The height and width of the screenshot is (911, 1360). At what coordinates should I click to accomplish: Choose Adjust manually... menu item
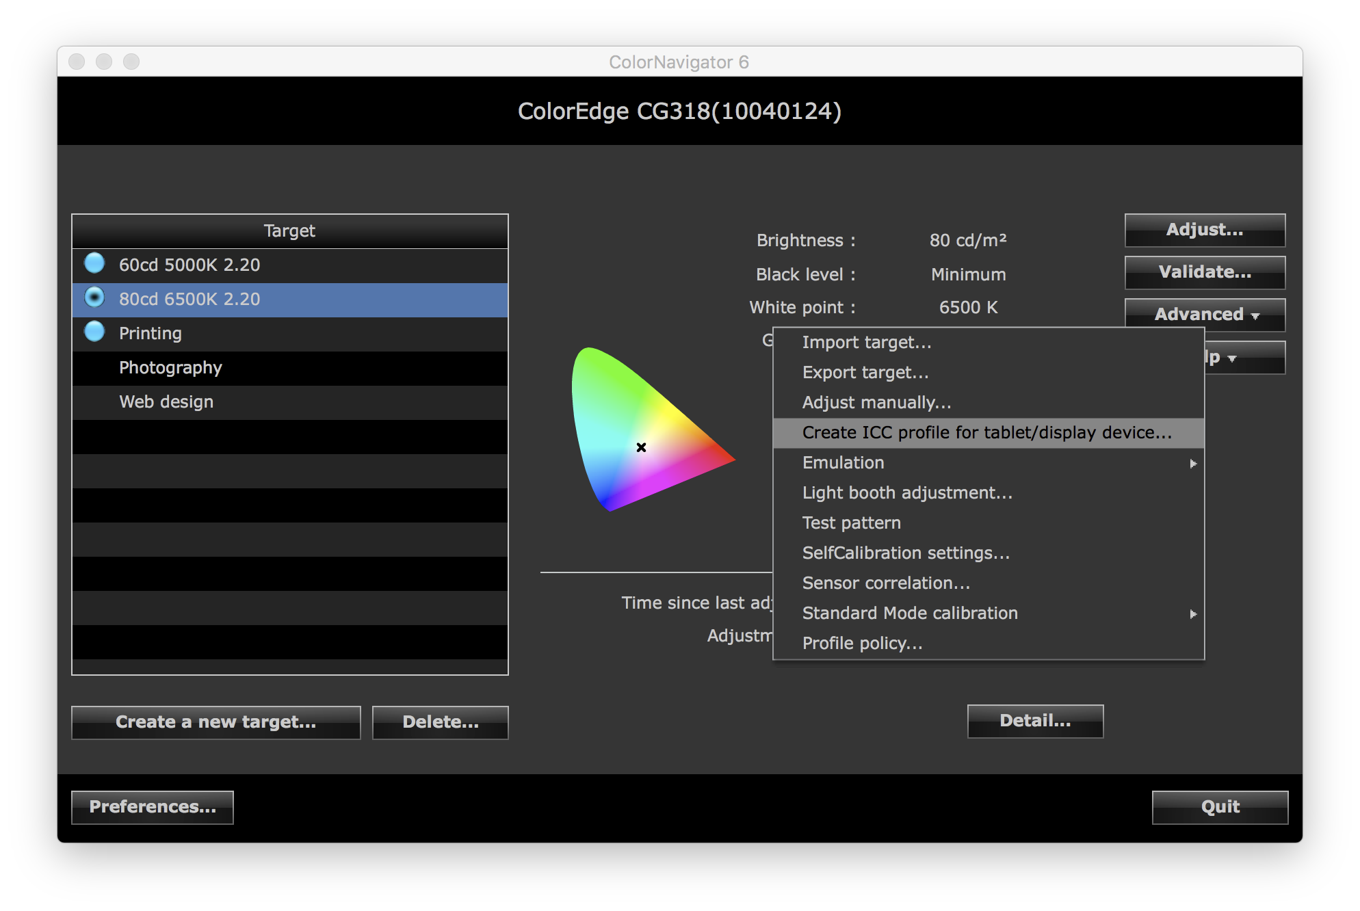989,403
